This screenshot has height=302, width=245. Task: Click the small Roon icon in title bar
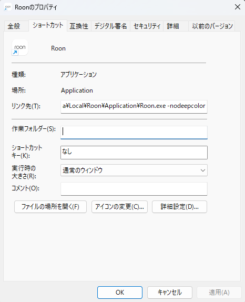tap(8, 7)
